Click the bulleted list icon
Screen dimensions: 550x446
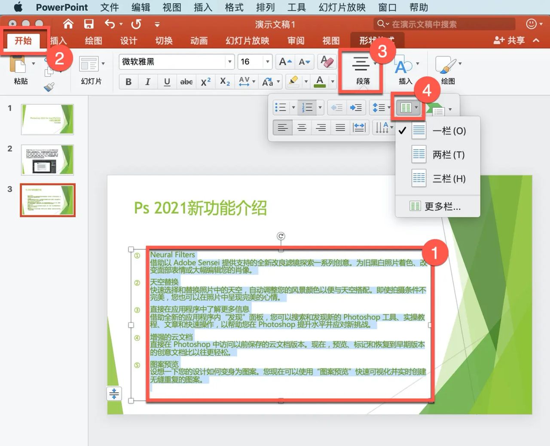pyautogui.click(x=280, y=108)
